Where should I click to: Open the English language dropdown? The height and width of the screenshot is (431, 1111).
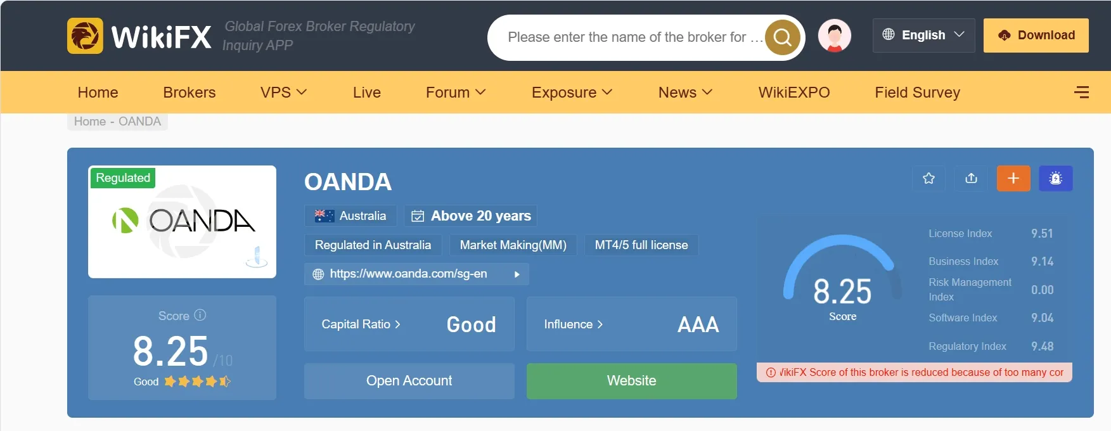click(923, 35)
